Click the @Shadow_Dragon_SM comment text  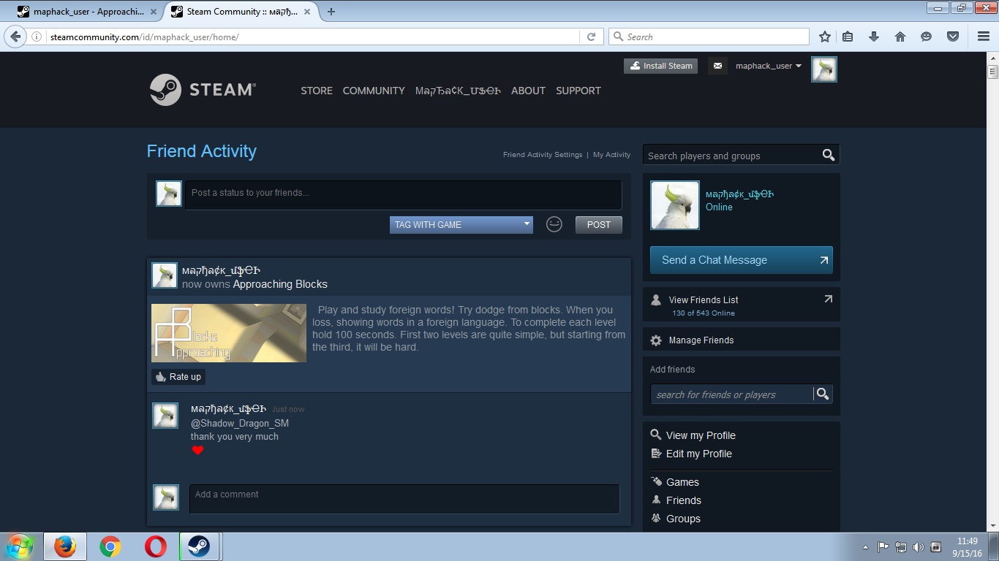point(240,424)
